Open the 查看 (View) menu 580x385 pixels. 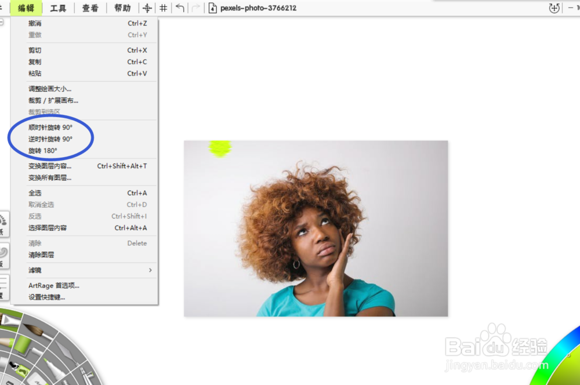click(x=90, y=8)
